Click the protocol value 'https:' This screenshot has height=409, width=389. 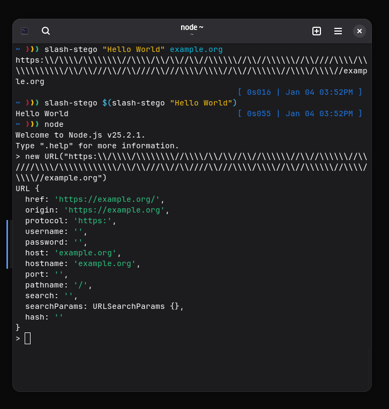click(x=92, y=221)
